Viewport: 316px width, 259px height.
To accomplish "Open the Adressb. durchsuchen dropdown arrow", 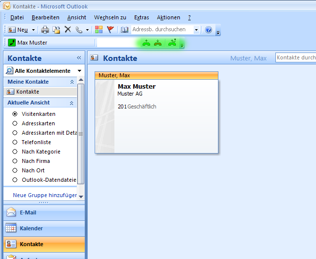I will (196, 30).
